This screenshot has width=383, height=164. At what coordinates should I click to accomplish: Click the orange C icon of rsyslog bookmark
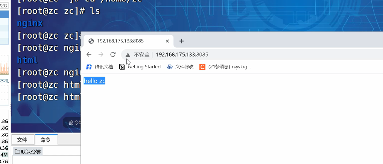[202, 67]
